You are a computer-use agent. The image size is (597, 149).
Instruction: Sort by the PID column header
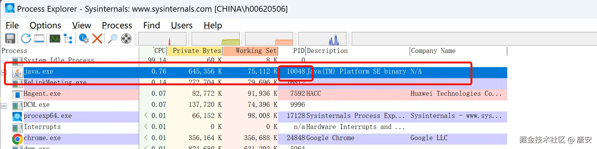(292, 51)
